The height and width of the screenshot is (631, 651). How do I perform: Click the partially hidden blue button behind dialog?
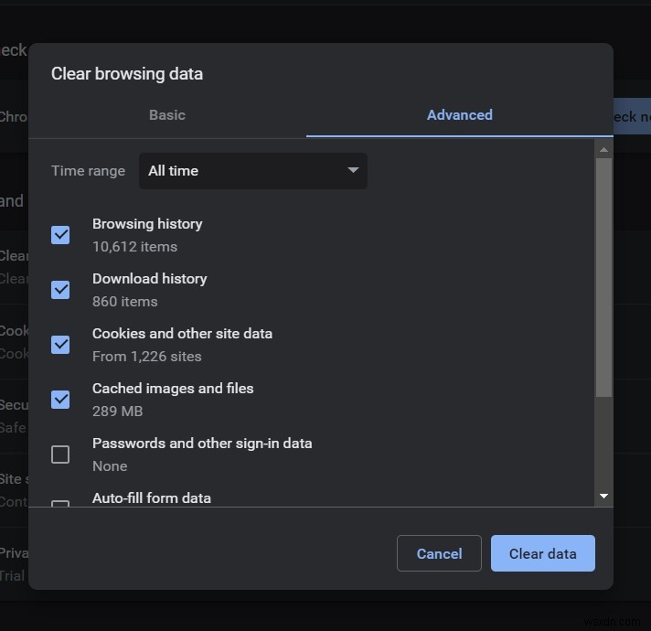(631, 117)
